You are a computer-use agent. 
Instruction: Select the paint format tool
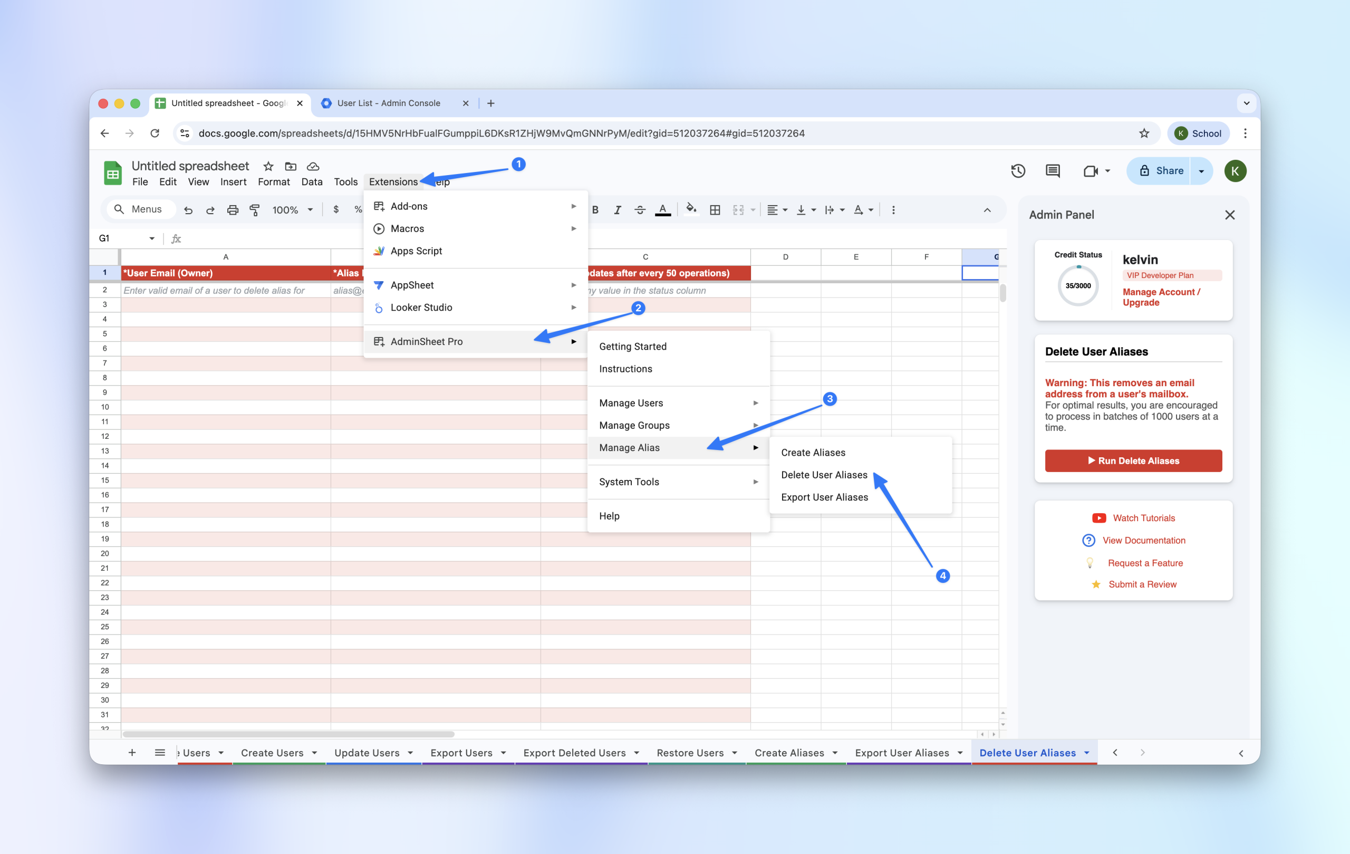255,210
